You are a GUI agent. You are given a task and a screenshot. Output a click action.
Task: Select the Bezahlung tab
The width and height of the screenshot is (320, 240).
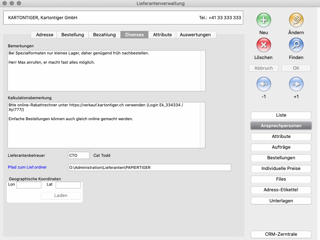coord(105,34)
